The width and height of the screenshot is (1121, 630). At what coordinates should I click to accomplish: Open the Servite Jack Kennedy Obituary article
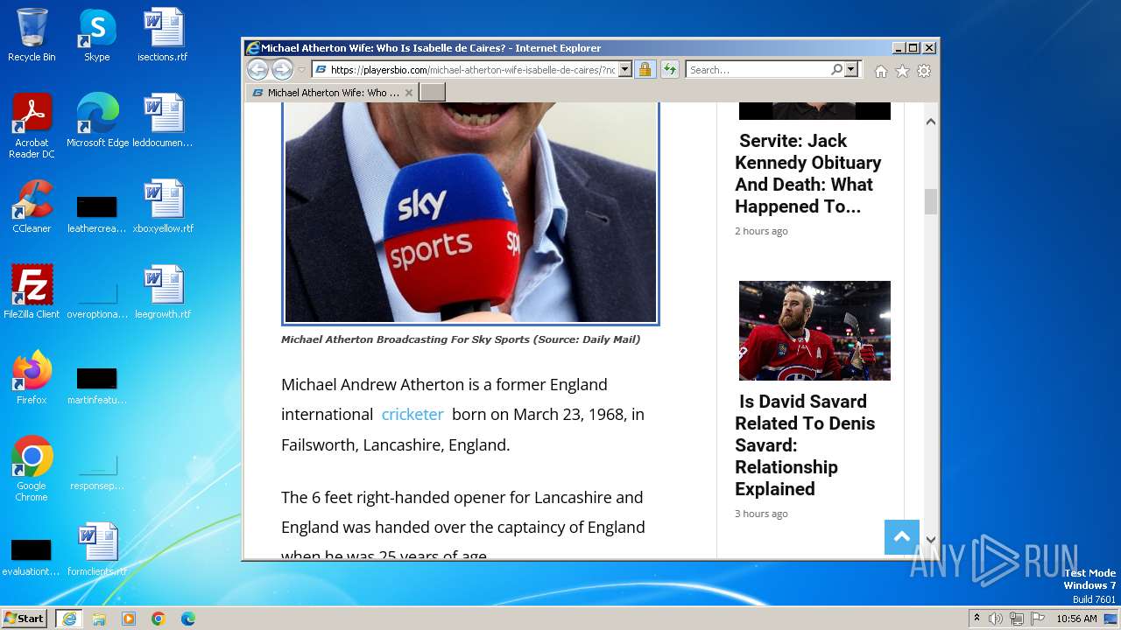(807, 173)
